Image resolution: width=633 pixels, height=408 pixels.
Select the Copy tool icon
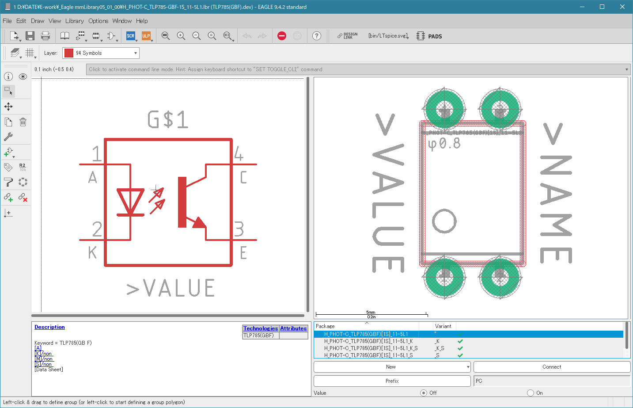tap(8, 122)
